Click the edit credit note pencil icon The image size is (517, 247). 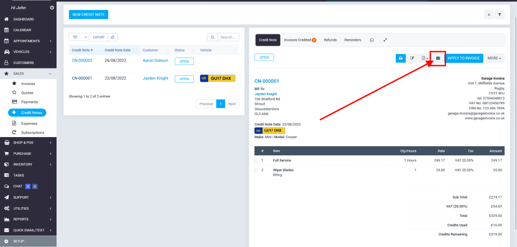pyautogui.click(x=412, y=58)
